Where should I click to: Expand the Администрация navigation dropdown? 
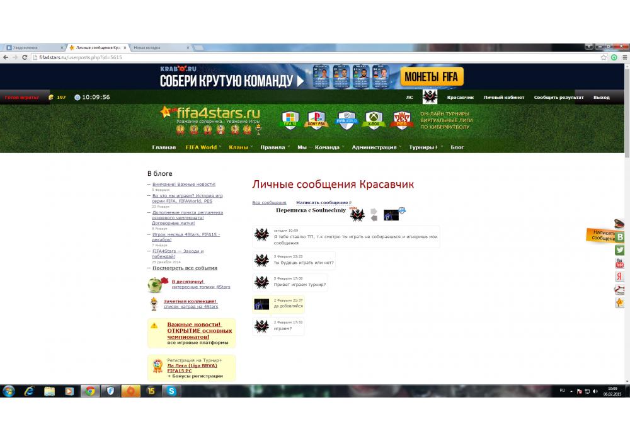374,147
